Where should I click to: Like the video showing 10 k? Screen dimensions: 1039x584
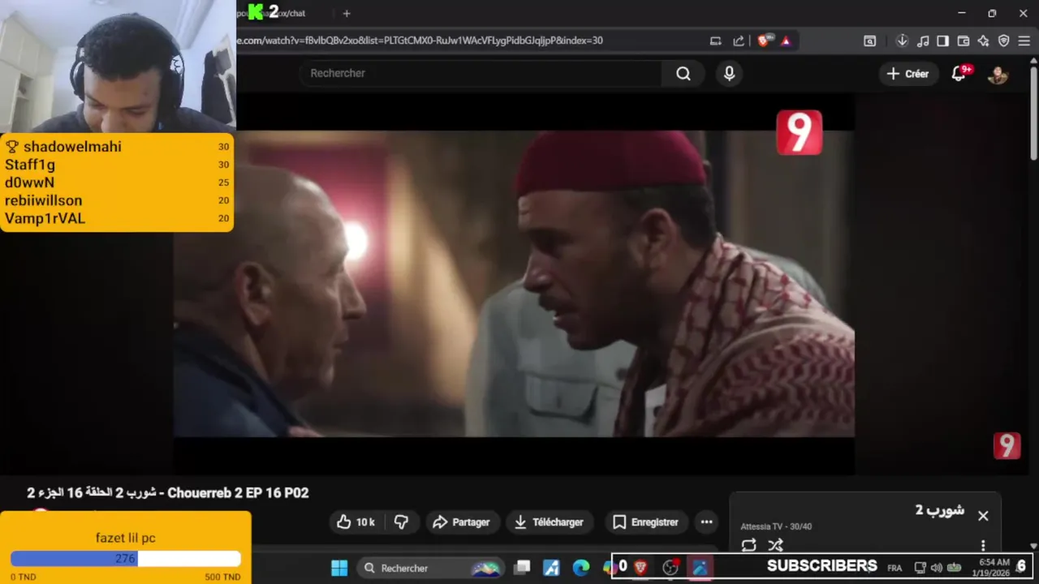[x=356, y=522]
